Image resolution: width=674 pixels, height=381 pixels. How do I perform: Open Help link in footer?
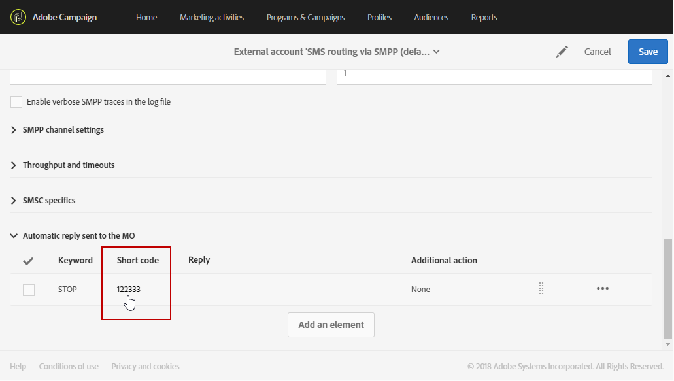coord(18,367)
